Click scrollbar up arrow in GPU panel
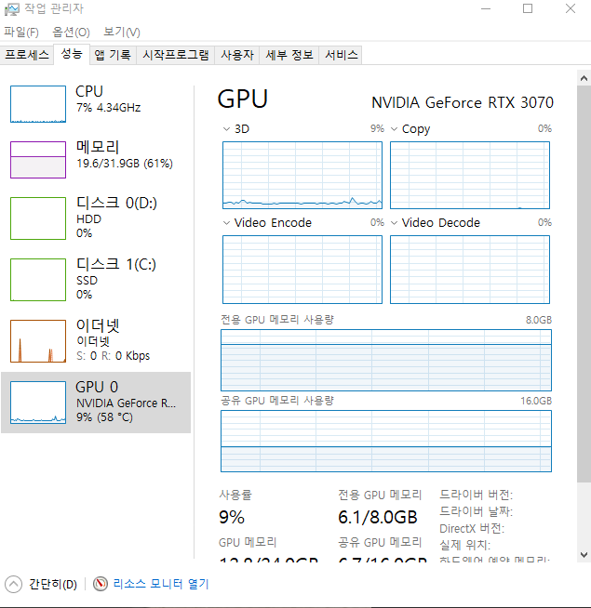The height and width of the screenshot is (608, 591). click(584, 78)
